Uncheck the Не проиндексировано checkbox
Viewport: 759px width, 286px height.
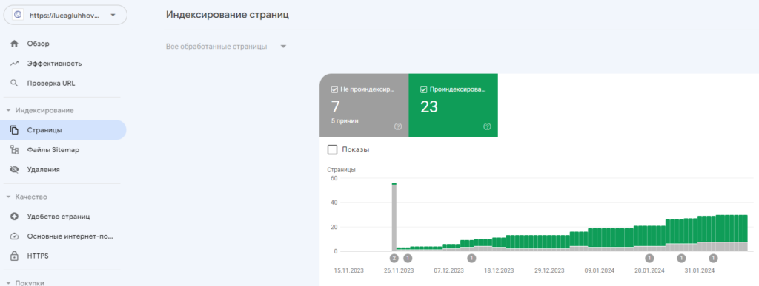click(334, 89)
